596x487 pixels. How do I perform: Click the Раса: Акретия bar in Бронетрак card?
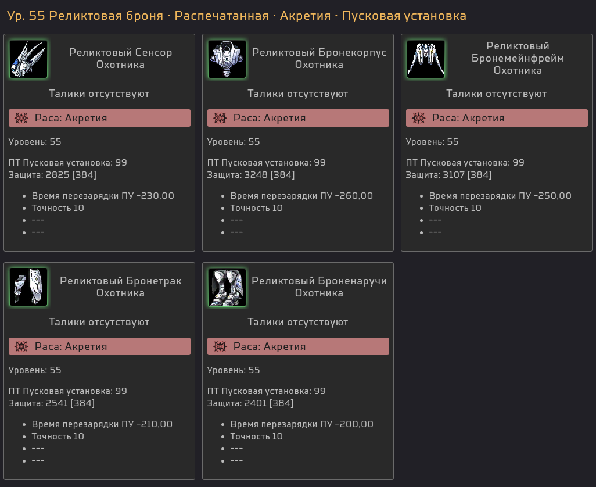pyautogui.click(x=99, y=346)
